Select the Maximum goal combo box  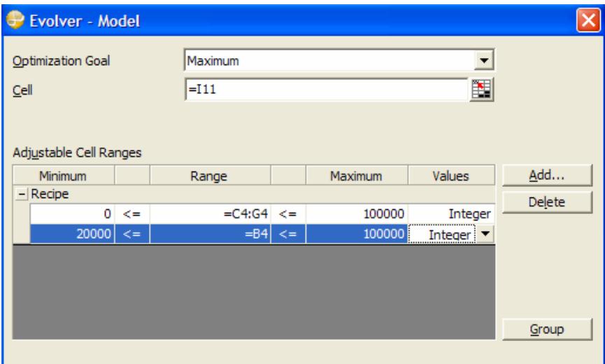339,60
